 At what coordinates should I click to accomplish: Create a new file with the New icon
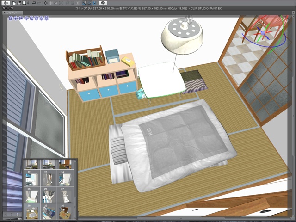pyautogui.click(x=14, y=3)
